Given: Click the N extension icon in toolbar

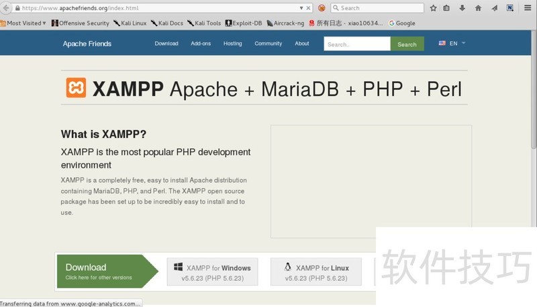Looking at the screenshot, I should [x=510, y=8].
